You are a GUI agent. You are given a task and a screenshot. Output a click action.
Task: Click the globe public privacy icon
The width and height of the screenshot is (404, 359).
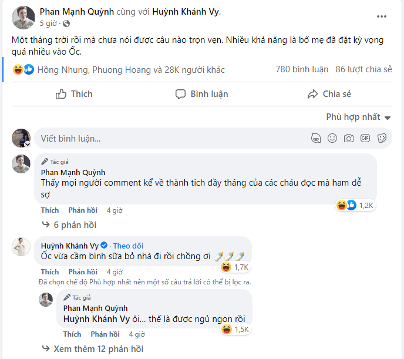coord(66,24)
